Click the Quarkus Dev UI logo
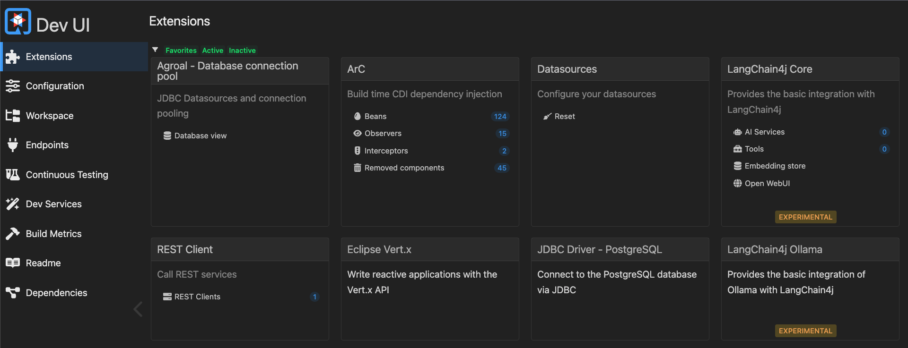The height and width of the screenshot is (348, 908). pyautogui.click(x=18, y=21)
